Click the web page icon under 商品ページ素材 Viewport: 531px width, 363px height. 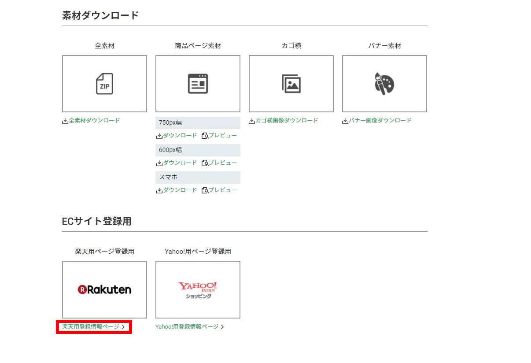click(198, 84)
